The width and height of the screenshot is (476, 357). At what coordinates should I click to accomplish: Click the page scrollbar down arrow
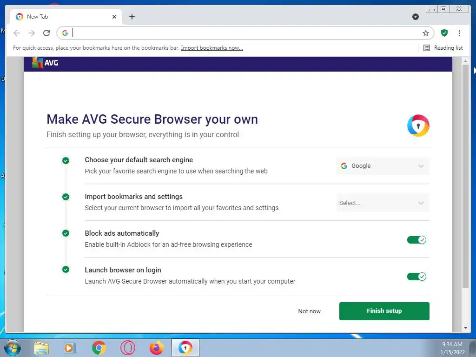coord(465,328)
